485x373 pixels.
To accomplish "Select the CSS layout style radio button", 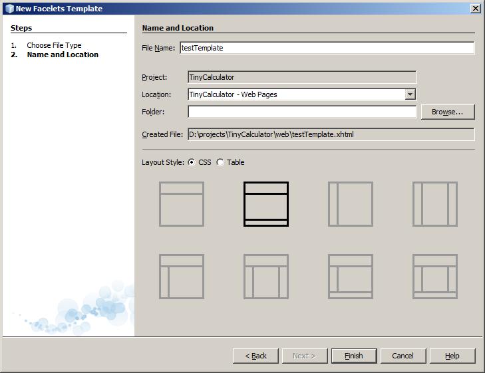I will click(x=192, y=162).
